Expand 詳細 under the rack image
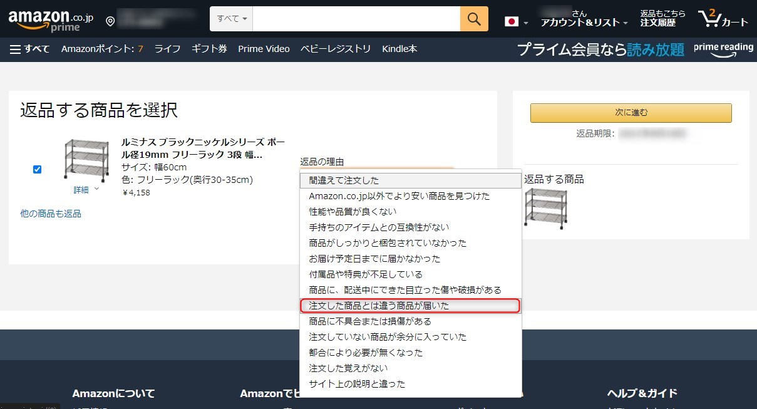Image resolution: width=757 pixels, height=409 pixels. click(86, 190)
